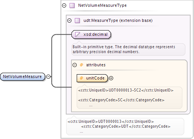Select the unitCode attribute node

[x=92, y=78]
